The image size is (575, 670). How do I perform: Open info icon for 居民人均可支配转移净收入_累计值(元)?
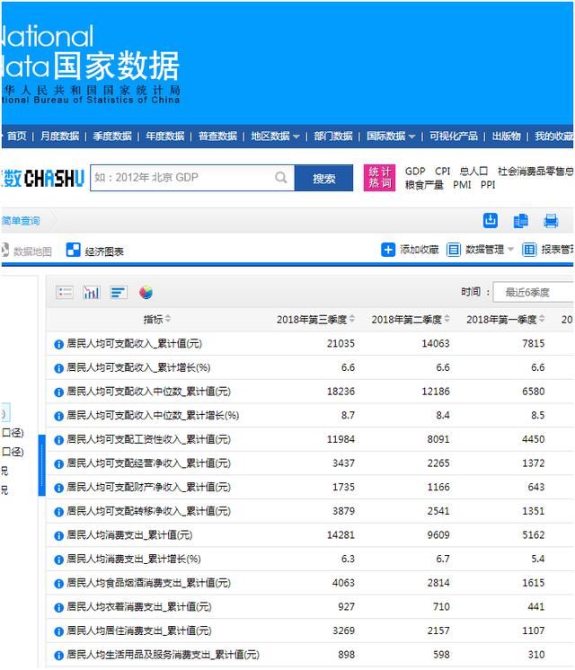tap(58, 511)
